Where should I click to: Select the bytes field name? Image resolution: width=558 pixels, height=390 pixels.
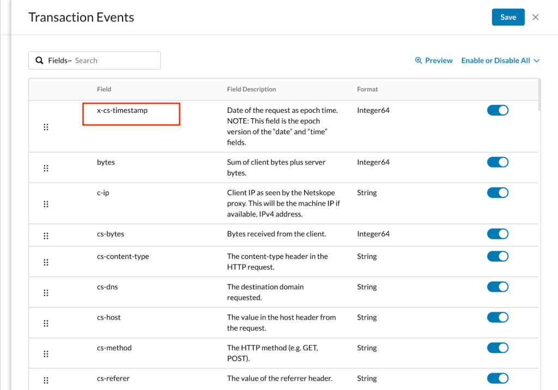pyautogui.click(x=106, y=162)
